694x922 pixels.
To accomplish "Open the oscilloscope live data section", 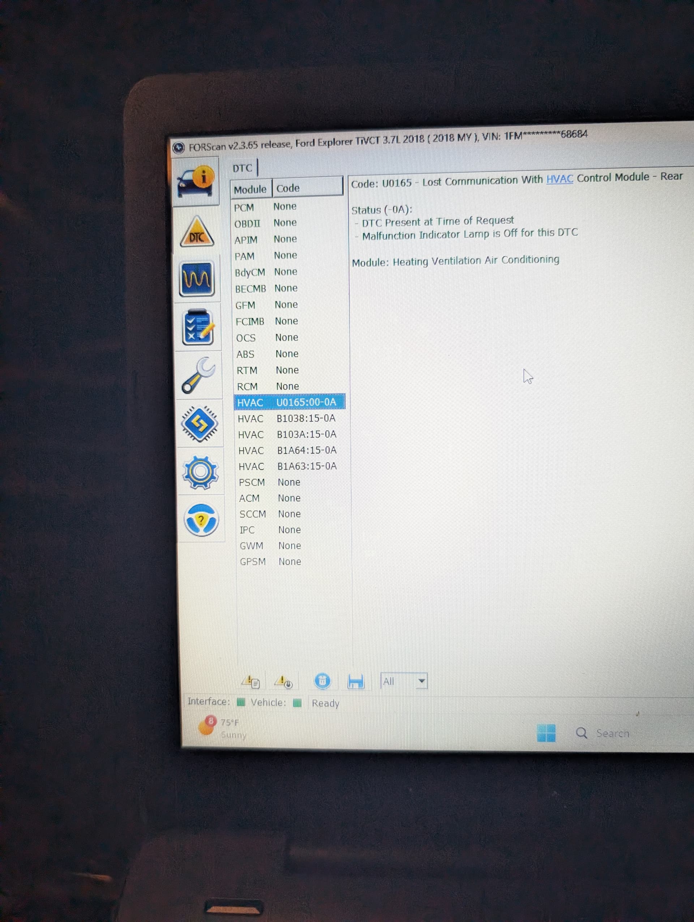I will (197, 278).
